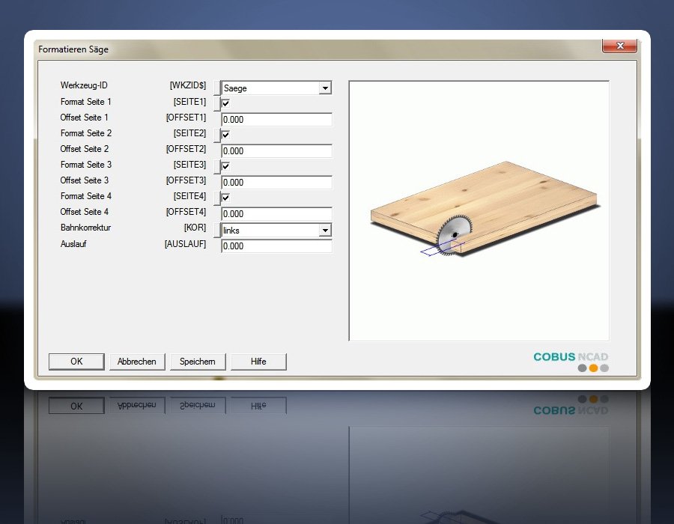Click the saw blade preview image
674x524 pixels.
click(479, 210)
